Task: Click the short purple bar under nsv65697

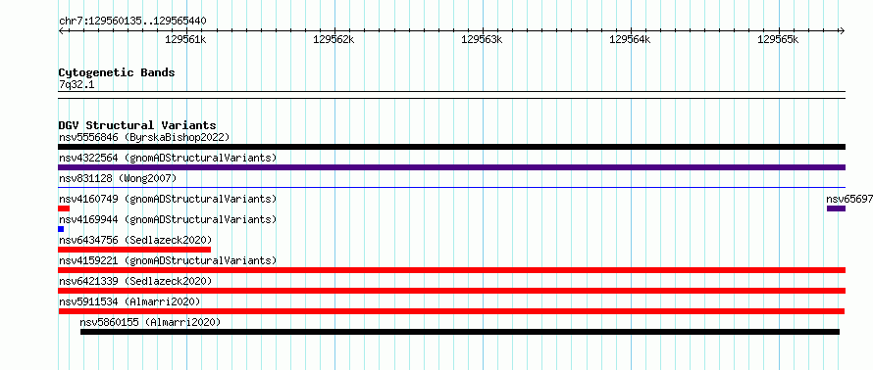Action: tap(837, 208)
